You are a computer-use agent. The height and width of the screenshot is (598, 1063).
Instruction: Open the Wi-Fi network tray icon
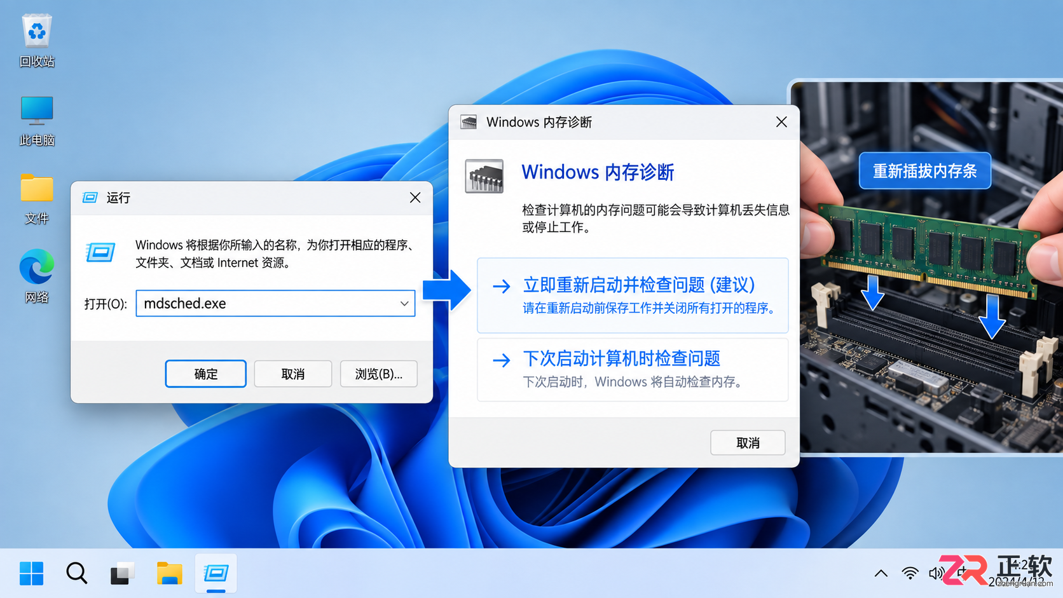(x=910, y=573)
